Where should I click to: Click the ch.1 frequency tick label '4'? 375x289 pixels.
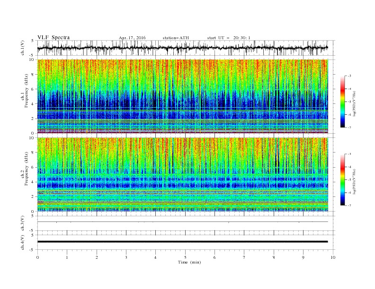pos(33,104)
